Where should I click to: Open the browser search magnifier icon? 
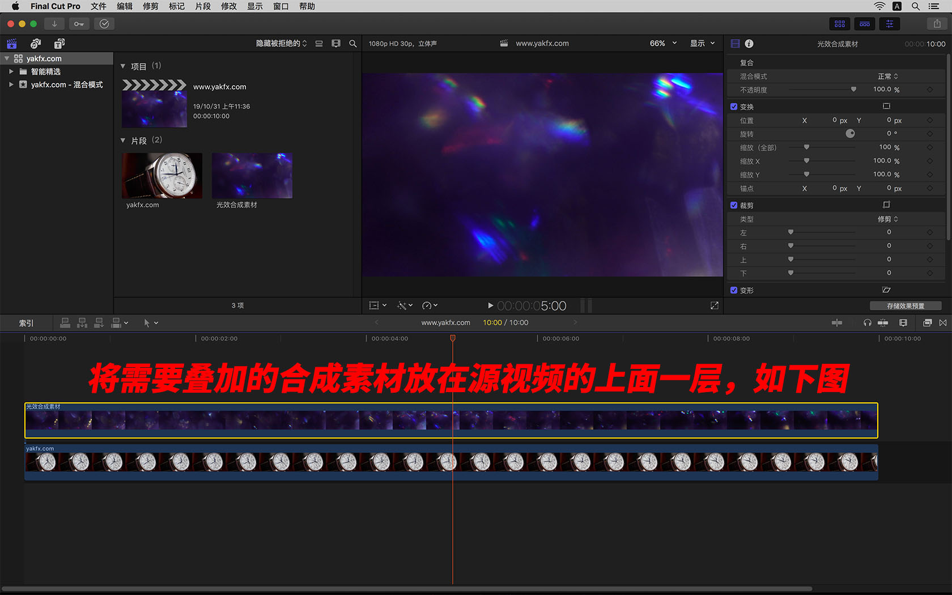coord(353,44)
